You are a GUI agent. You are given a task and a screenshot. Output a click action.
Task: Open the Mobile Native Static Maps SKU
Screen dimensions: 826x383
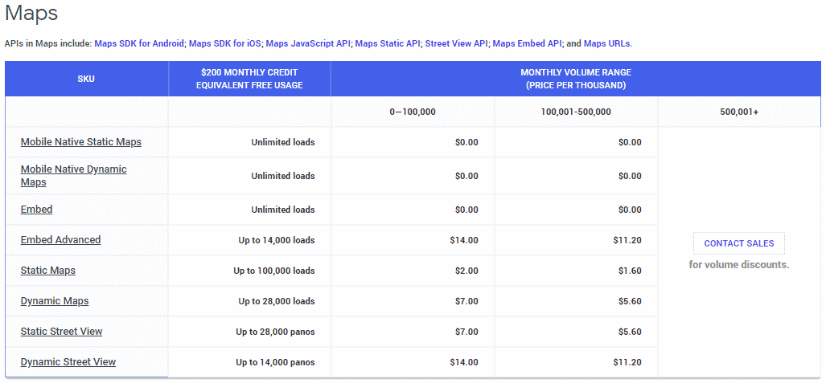[x=80, y=142]
